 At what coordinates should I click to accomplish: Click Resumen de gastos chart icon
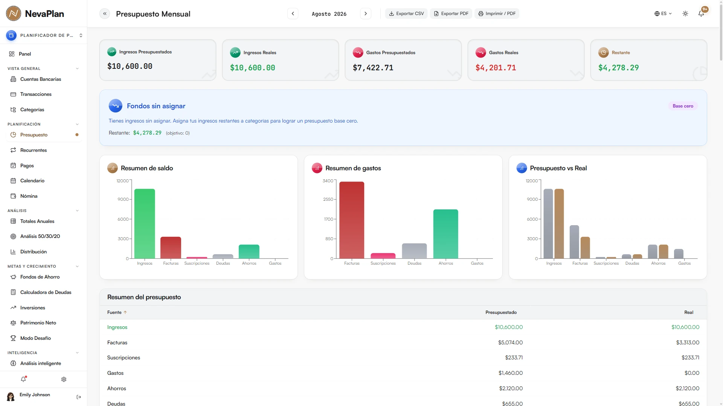tap(317, 168)
